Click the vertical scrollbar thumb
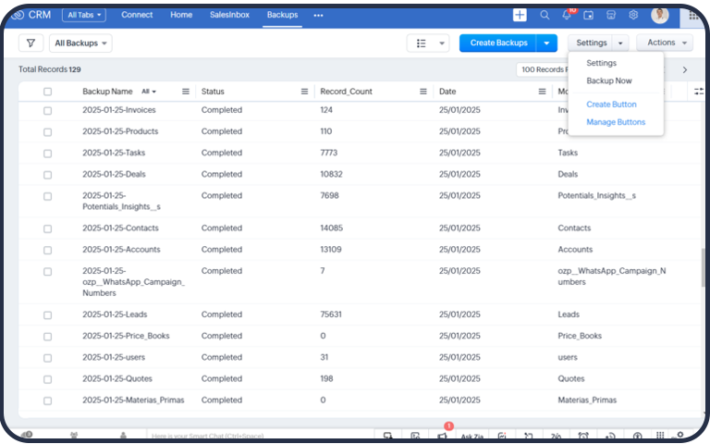The width and height of the screenshot is (710, 444). point(704,267)
